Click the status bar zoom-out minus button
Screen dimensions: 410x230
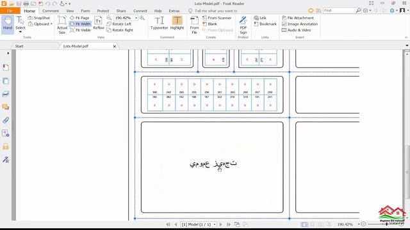pos(363,224)
